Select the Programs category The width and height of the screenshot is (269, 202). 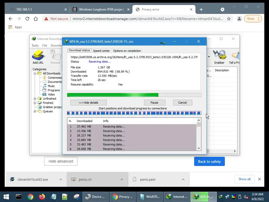(54, 90)
